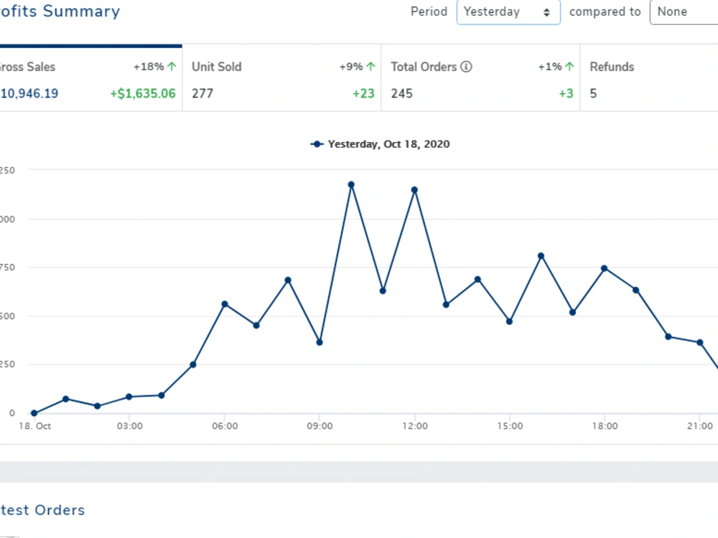Click the Profits Summary heading
The width and height of the screenshot is (718, 538).
tap(60, 11)
